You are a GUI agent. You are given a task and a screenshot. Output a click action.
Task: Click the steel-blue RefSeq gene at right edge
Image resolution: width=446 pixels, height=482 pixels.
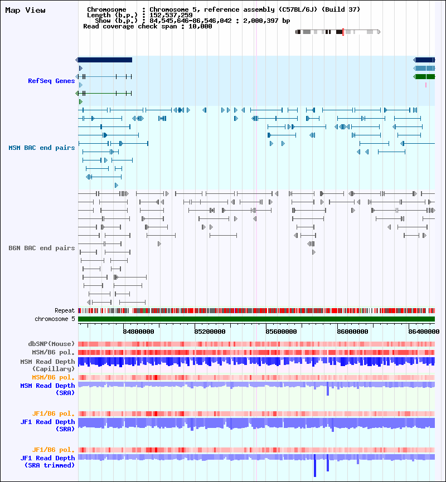click(424, 68)
